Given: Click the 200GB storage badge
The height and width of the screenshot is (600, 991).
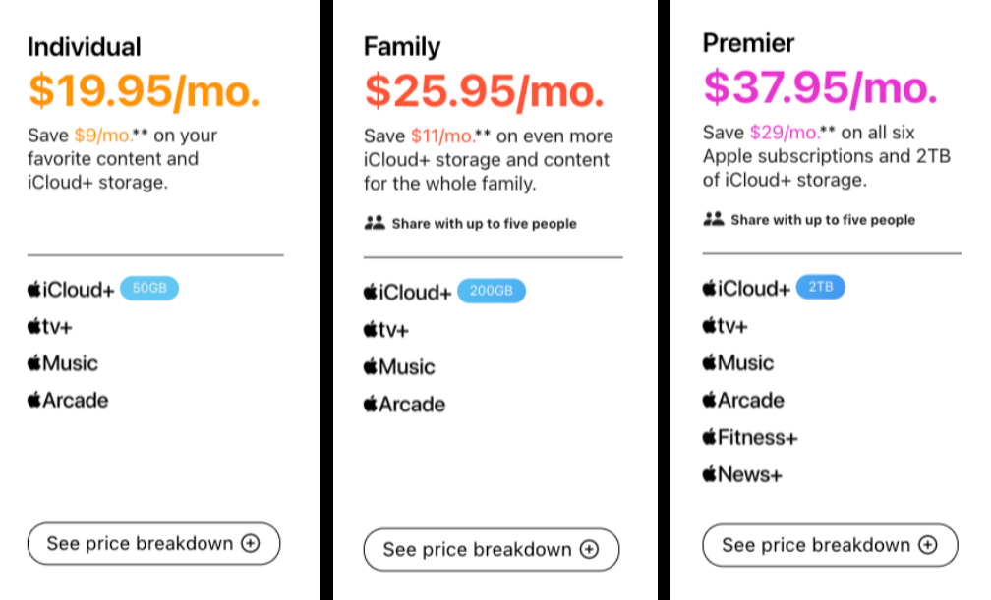Looking at the screenshot, I should tap(492, 291).
